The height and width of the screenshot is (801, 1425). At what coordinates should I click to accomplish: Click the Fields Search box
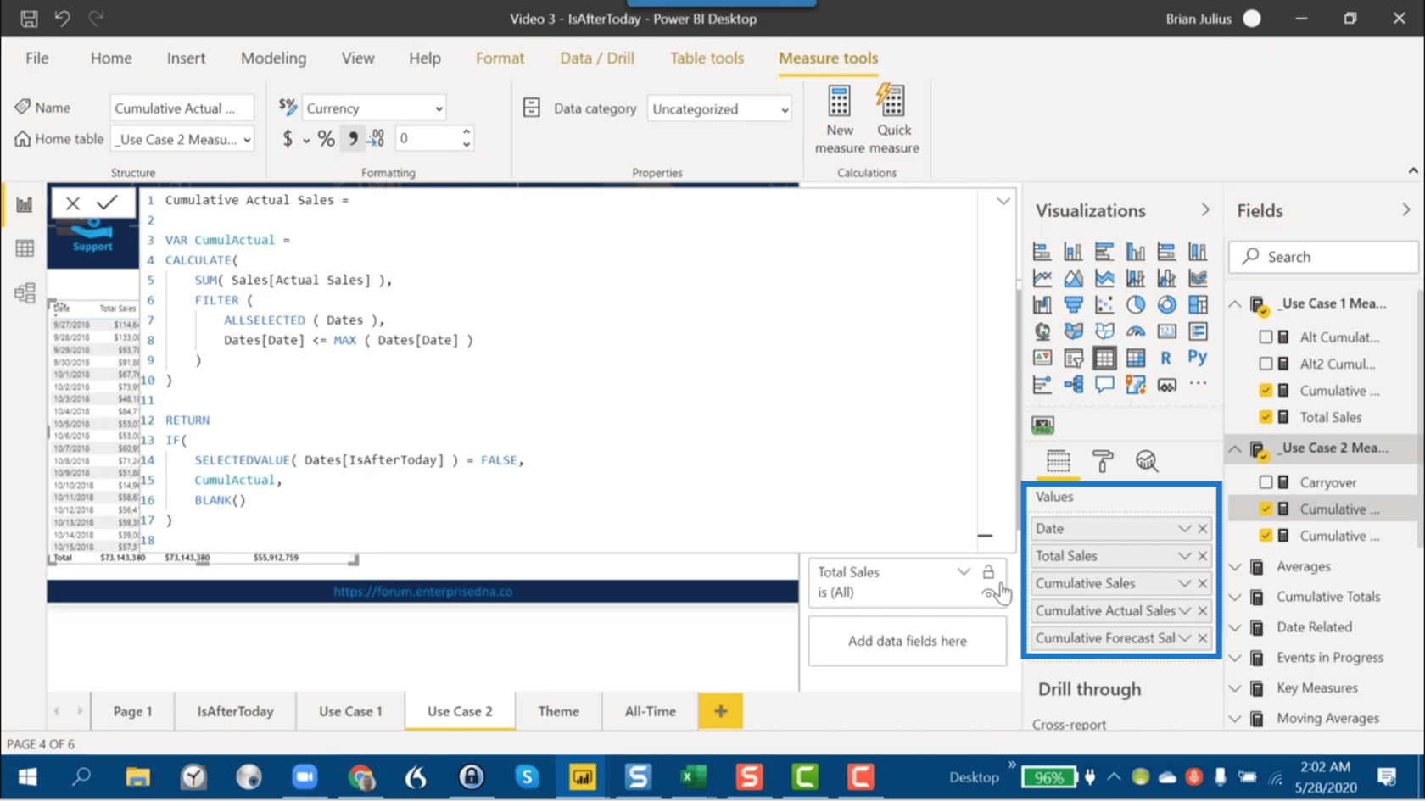pyautogui.click(x=1323, y=257)
